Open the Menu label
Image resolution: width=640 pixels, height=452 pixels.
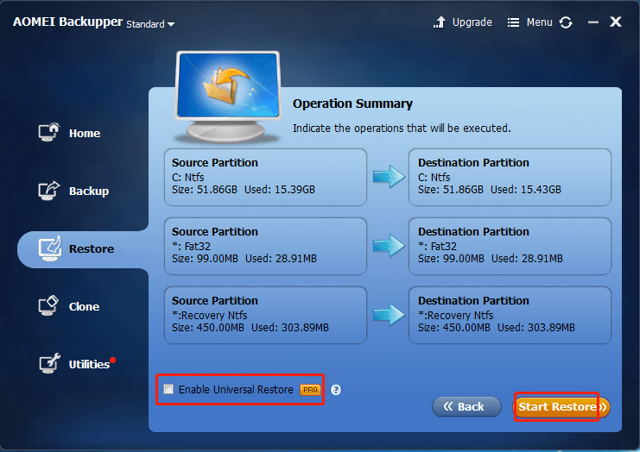[x=539, y=22]
